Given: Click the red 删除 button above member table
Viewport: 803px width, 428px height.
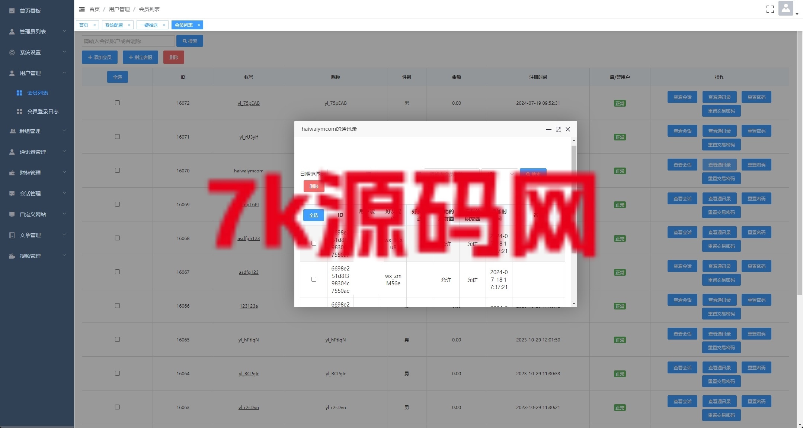Looking at the screenshot, I should 174,57.
